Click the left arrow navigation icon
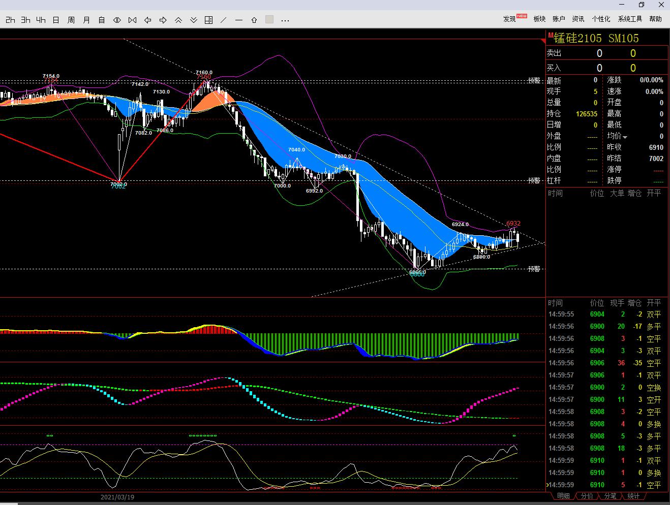Viewport: 670px width, 505px height. click(148, 20)
